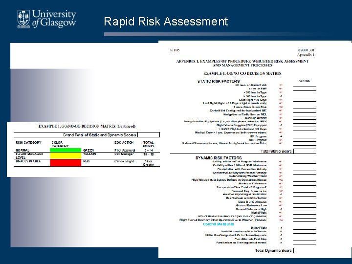Click the 'Flight Turned Down by Other Operators' row
Image resolution: width=352 pixels, height=264 pixels.
click(223, 220)
